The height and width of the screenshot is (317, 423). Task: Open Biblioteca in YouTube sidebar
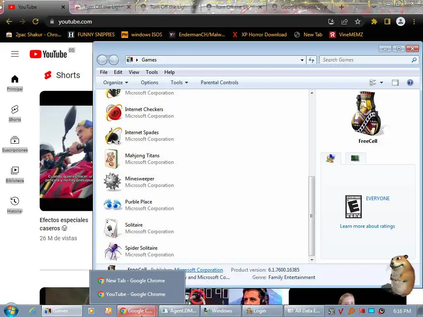point(15,175)
